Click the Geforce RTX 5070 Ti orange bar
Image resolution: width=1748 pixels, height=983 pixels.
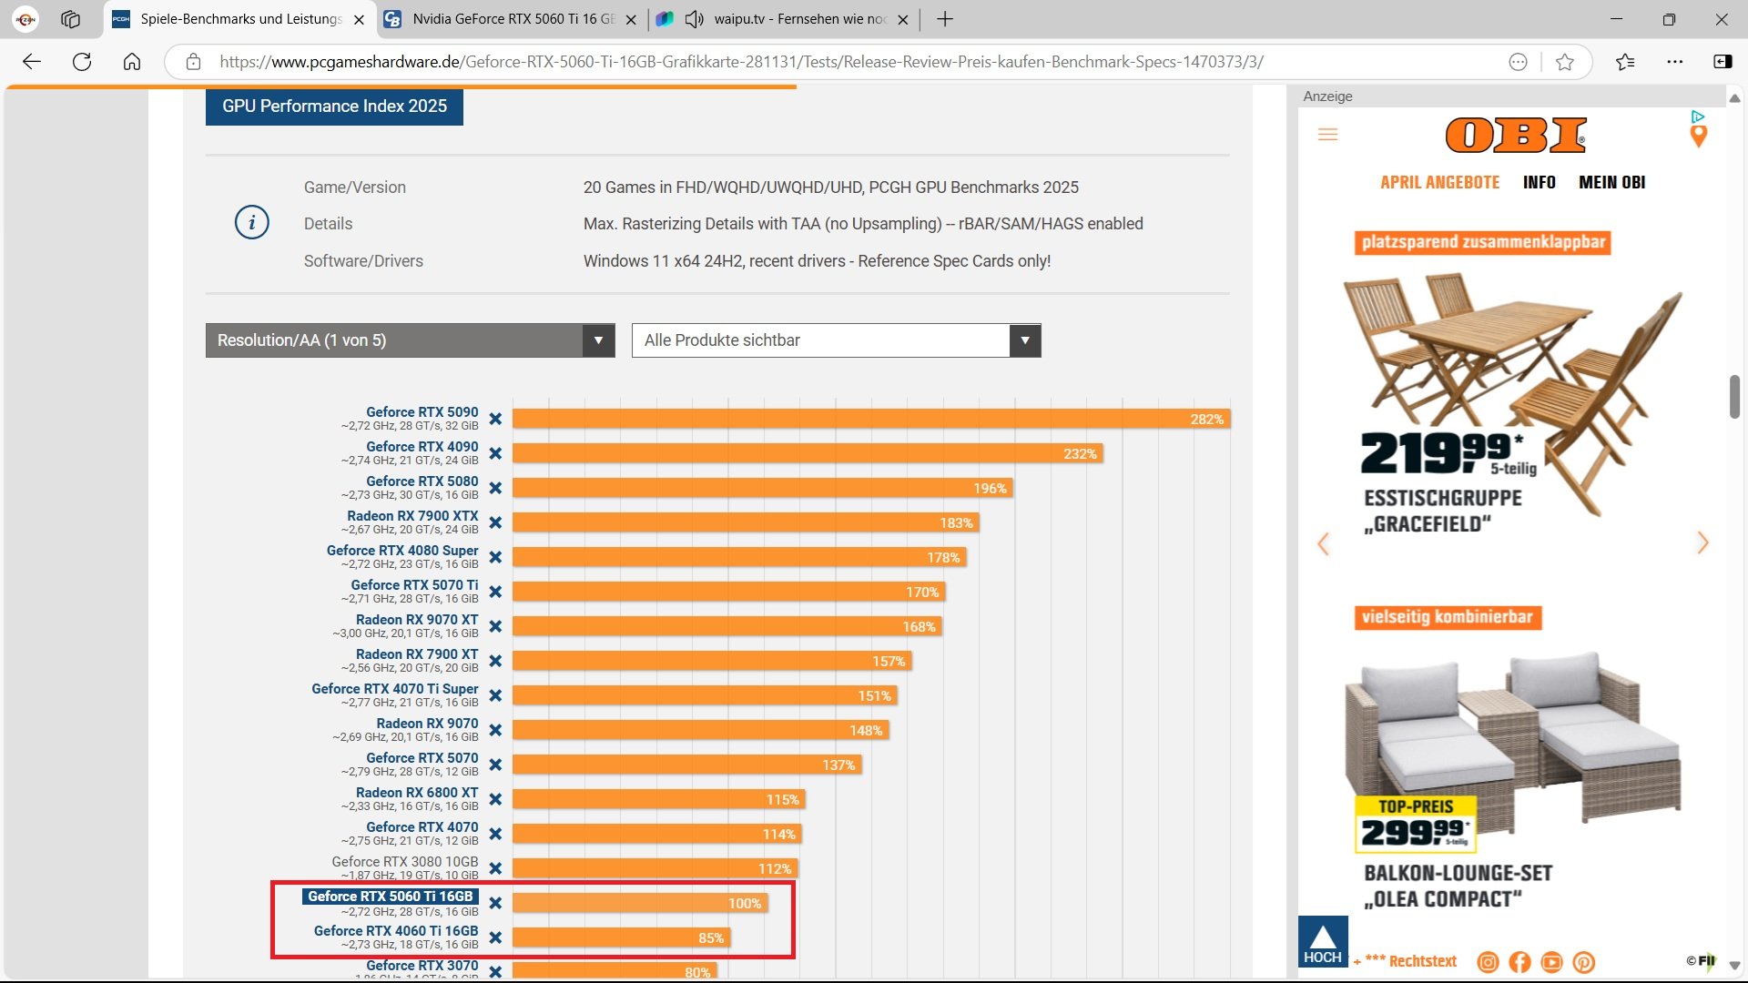pos(728,592)
